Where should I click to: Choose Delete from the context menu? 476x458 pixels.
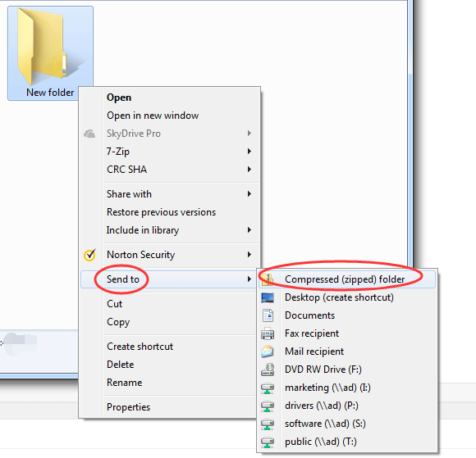click(x=169, y=365)
